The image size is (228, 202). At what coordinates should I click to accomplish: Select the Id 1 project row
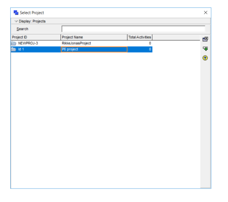click(x=82, y=49)
